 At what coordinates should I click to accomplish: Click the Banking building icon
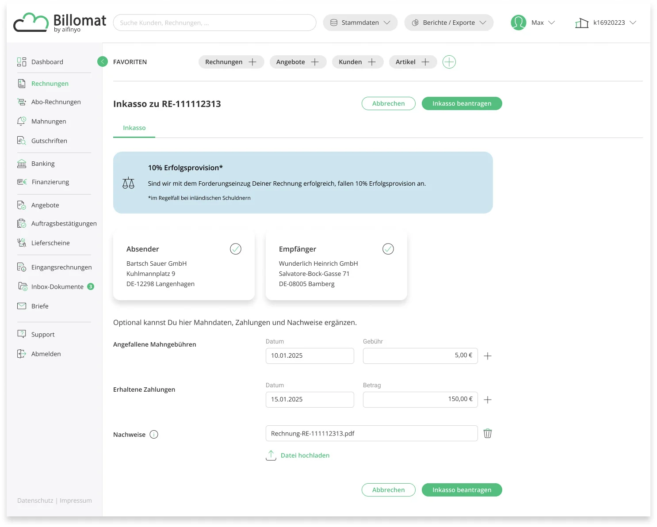(x=21, y=164)
